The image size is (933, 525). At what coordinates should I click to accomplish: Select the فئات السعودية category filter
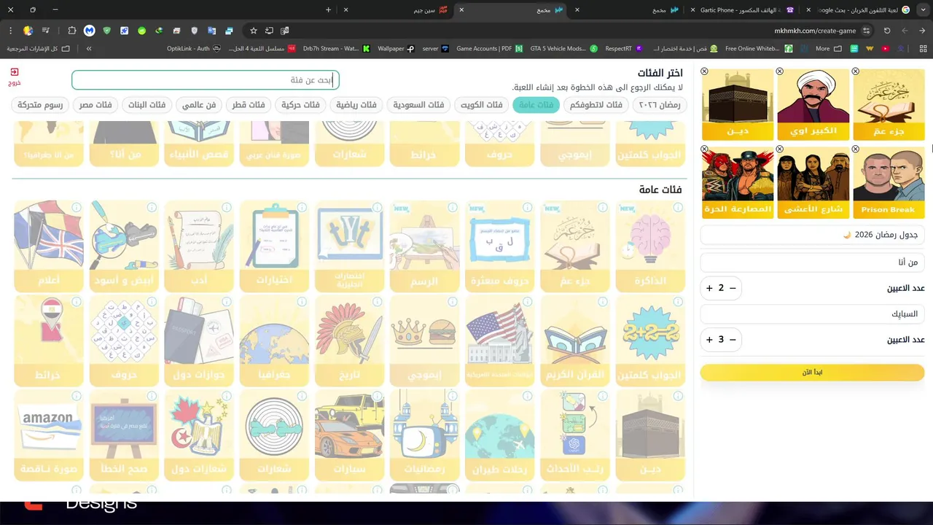418,105
